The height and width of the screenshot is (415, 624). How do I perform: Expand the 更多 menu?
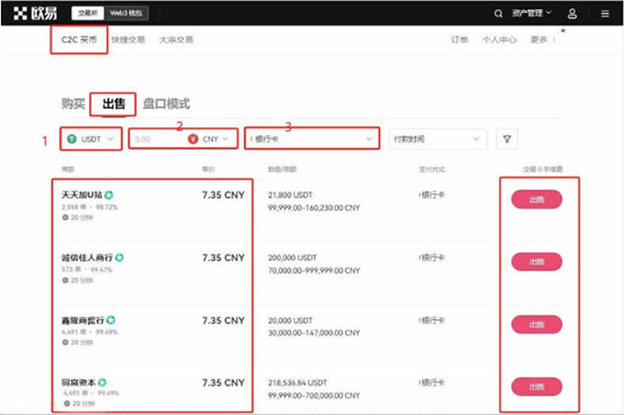coord(543,39)
